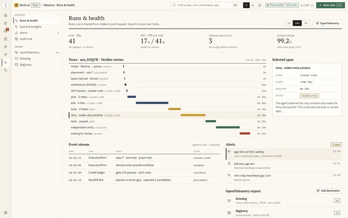Open Spend & budgets in sidebar
Viewport: 348px width, 218px height.
(x=37, y=27)
